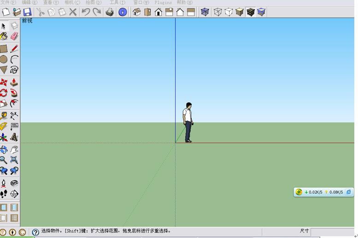358x238 pixels.
Task: Switch to X-ray face style
Action: (x=205, y=12)
